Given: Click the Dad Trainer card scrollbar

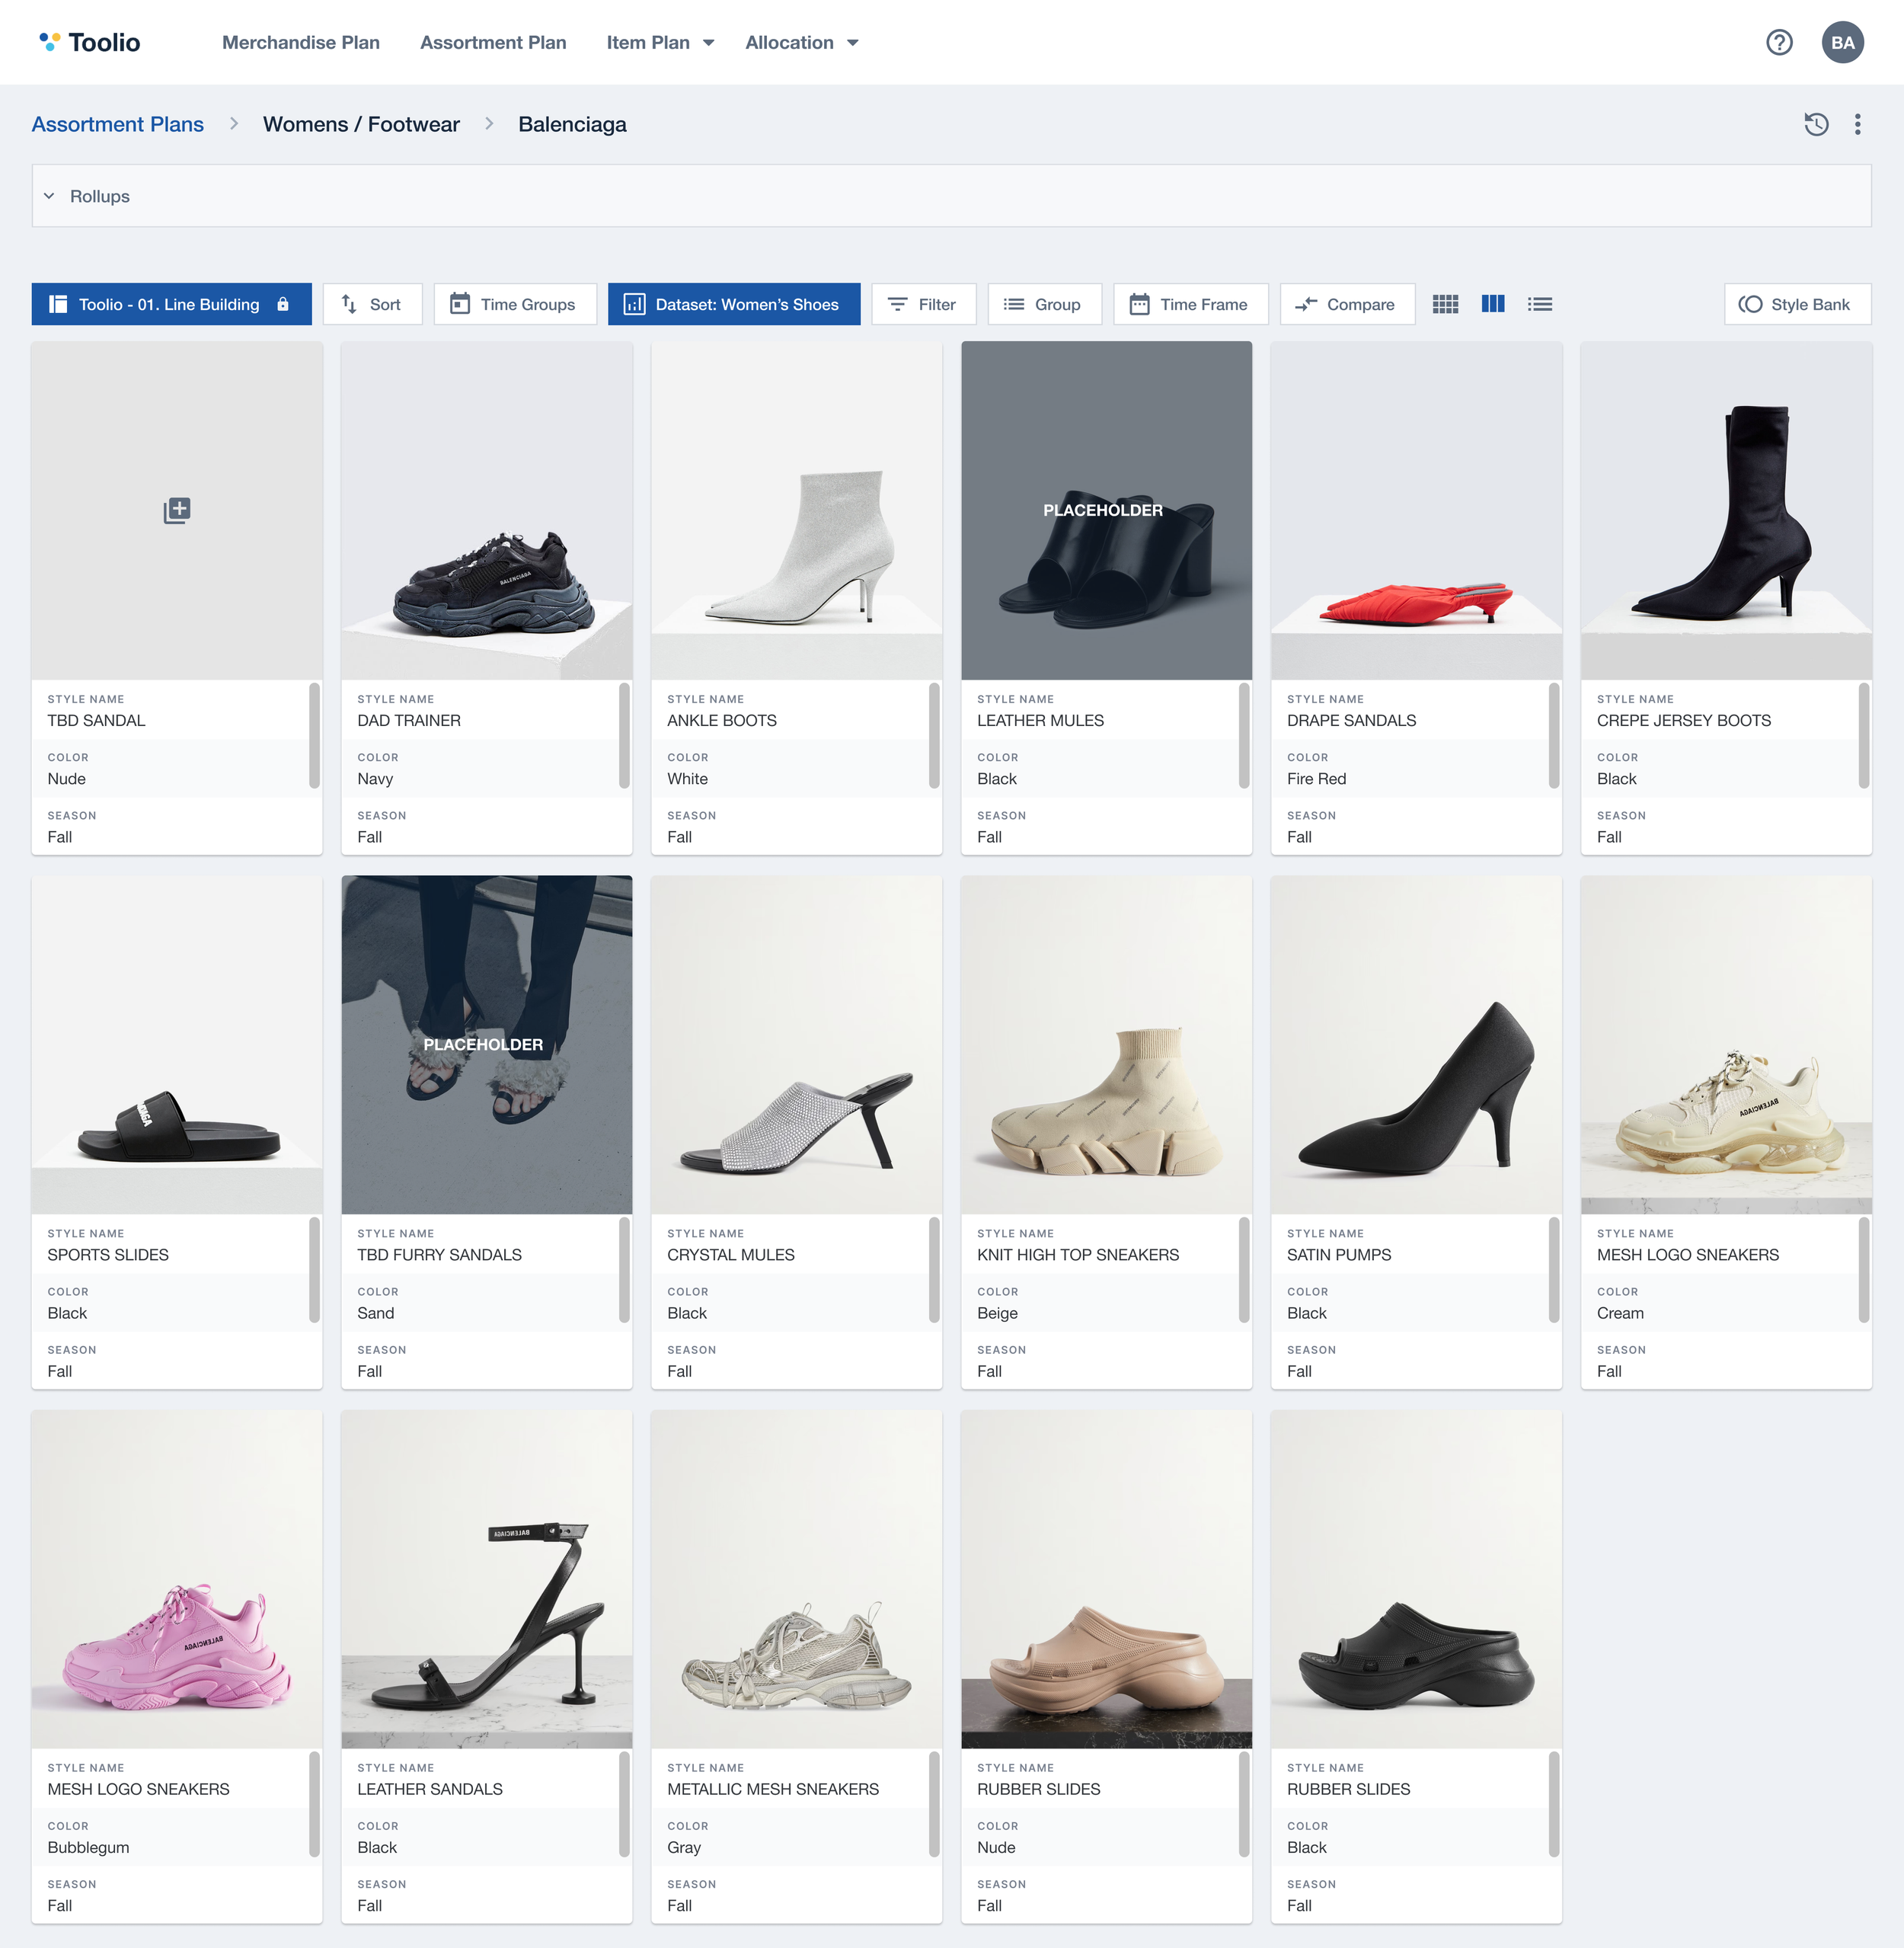Looking at the screenshot, I should tap(624, 735).
